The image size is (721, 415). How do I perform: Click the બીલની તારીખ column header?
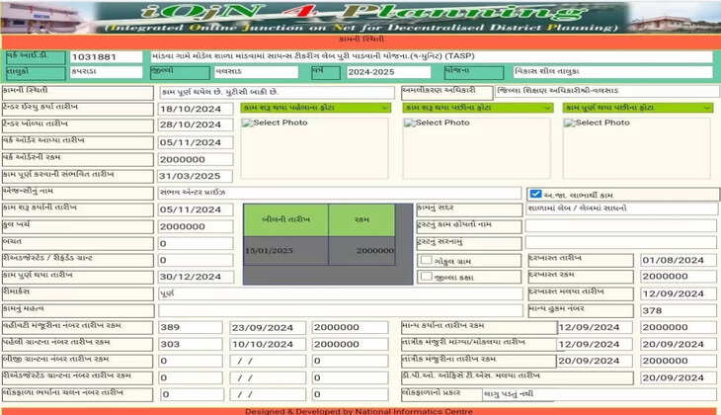[x=285, y=219]
